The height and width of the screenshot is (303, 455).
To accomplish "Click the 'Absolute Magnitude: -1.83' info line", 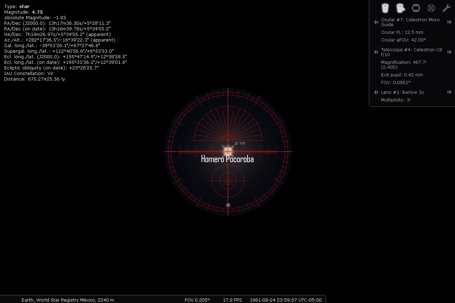I will 35,18.
